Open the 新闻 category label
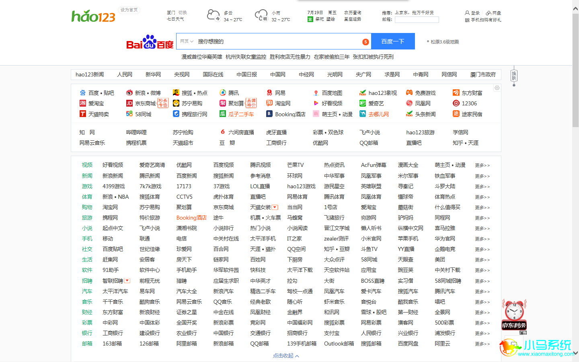The width and height of the screenshot is (579, 362). 87,176
